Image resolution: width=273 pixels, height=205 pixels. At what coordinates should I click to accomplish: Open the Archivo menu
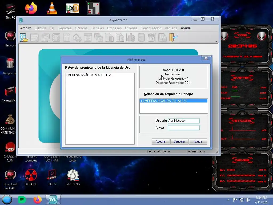click(x=26, y=28)
